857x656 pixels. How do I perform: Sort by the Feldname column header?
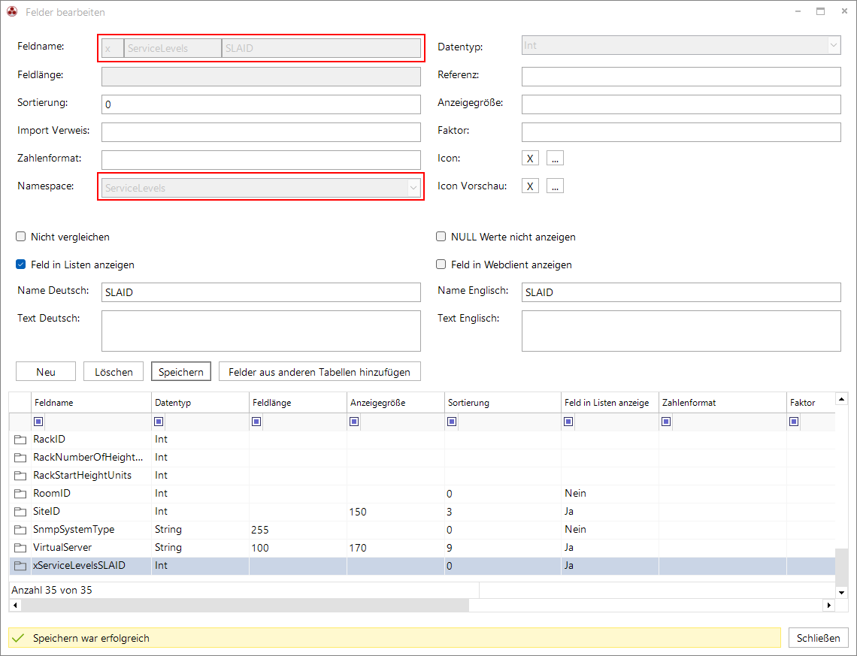91,403
